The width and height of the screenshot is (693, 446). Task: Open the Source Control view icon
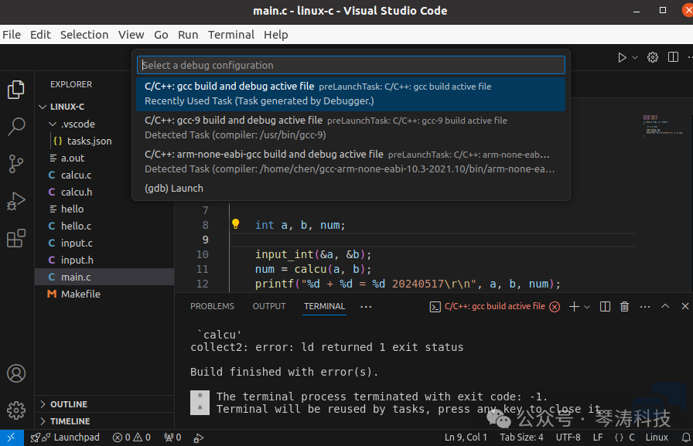click(16, 164)
